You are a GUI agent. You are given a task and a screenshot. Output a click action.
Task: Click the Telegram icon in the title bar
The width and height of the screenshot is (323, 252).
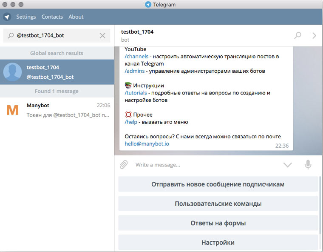click(148, 4)
